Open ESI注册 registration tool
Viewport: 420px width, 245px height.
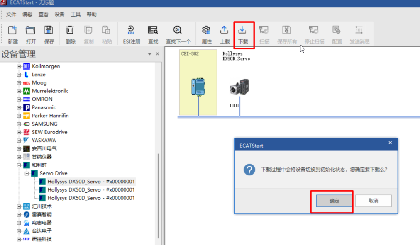(x=131, y=31)
